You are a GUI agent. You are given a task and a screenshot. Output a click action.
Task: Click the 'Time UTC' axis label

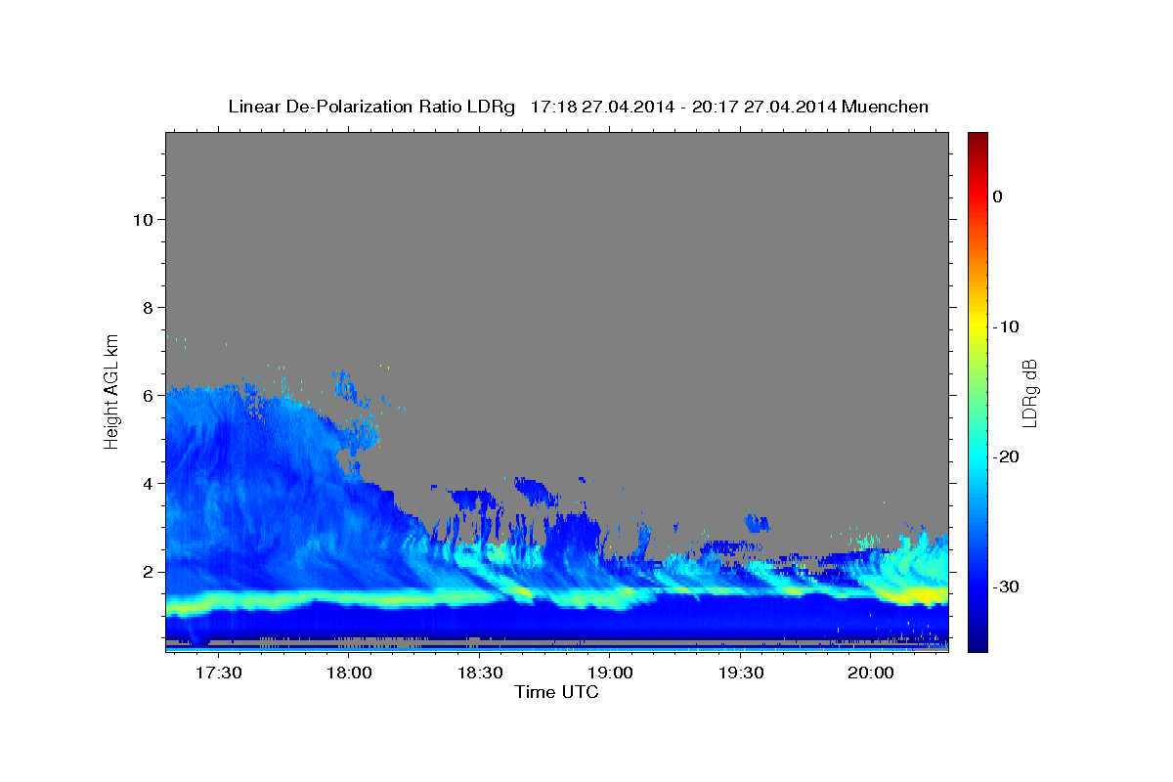coord(556,692)
